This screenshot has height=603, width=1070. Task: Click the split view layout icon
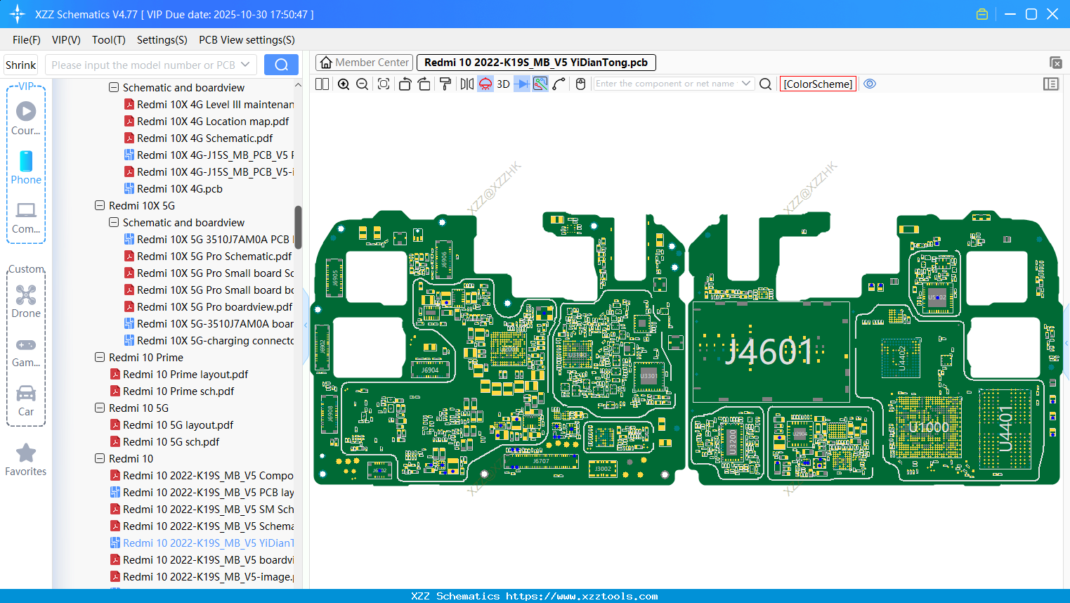pos(322,84)
